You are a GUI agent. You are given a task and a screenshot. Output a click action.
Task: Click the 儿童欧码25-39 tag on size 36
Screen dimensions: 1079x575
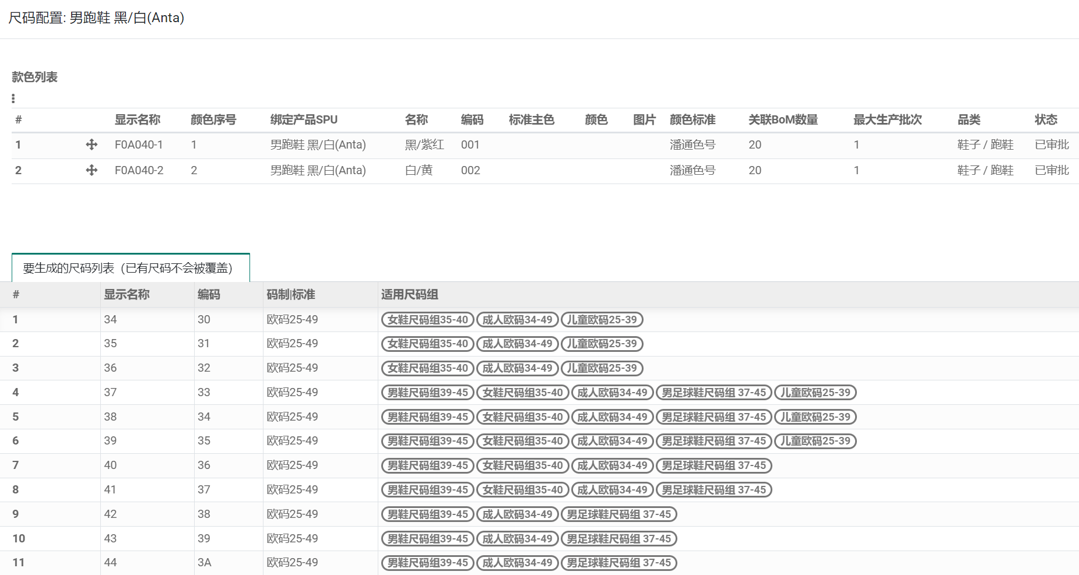(x=603, y=368)
